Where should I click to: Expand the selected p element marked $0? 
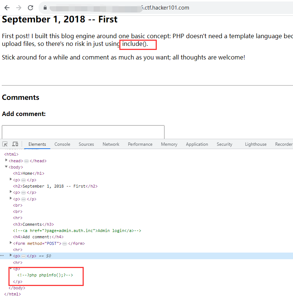pos(11,255)
